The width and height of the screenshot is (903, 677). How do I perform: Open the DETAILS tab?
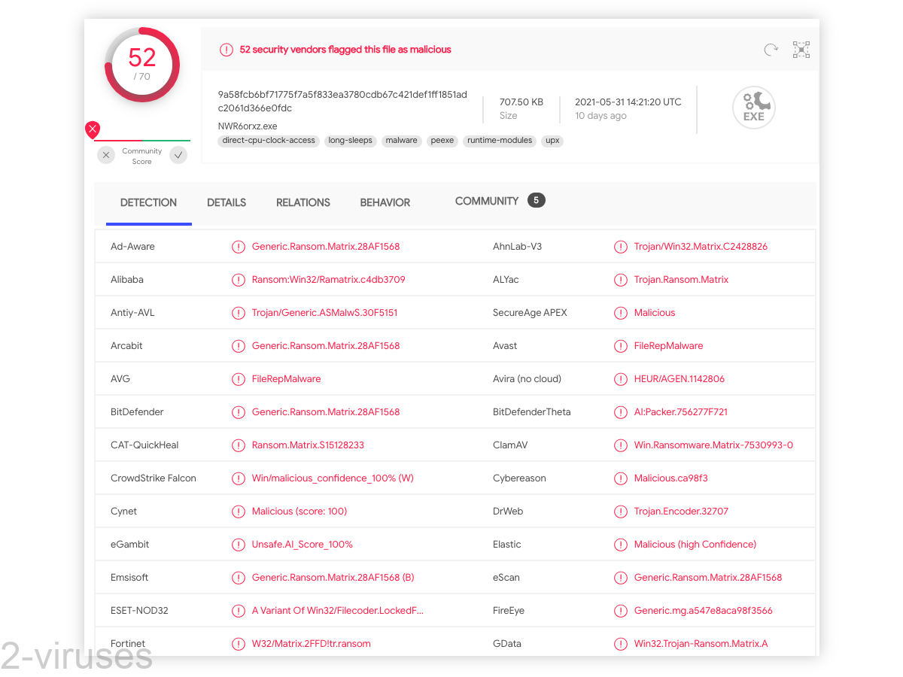(227, 202)
